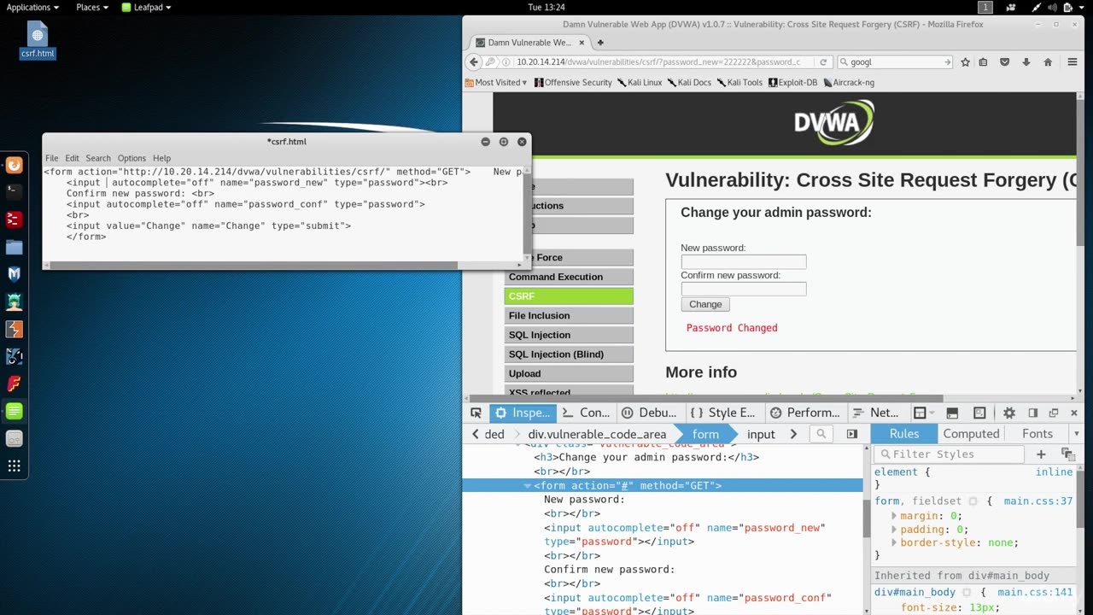Click the Firefox search bar
Screen dimensions: 1093x615
tap(895, 62)
